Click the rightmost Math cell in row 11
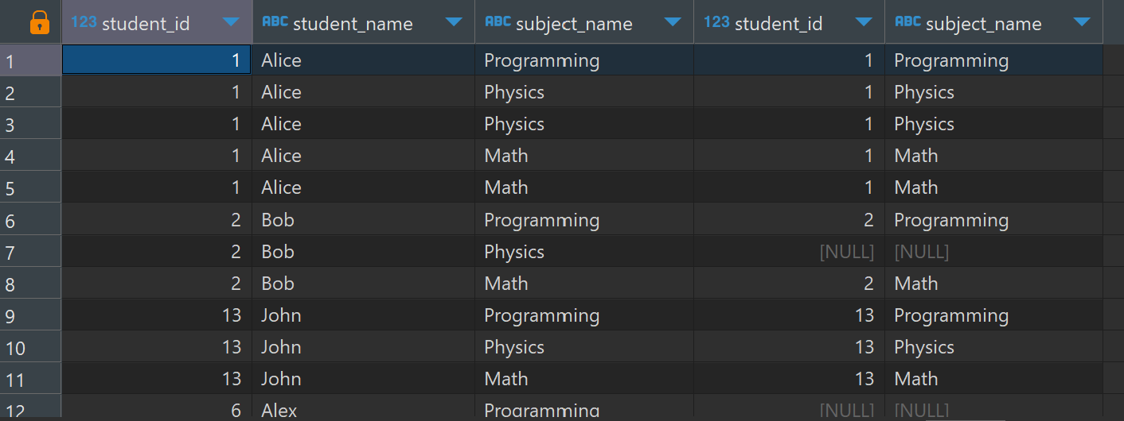Viewport: 1124px width, 421px height. [x=993, y=379]
